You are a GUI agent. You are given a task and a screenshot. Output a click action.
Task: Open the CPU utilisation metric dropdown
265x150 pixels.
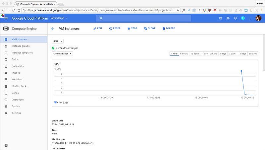tap(62, 54)
